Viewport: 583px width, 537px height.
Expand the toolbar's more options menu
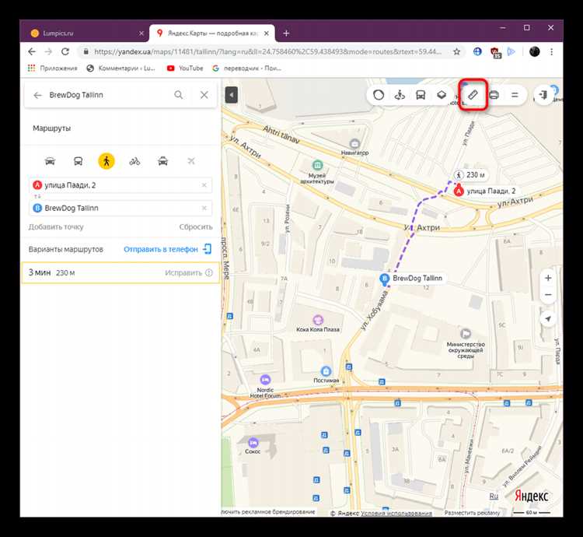(515, 95)
